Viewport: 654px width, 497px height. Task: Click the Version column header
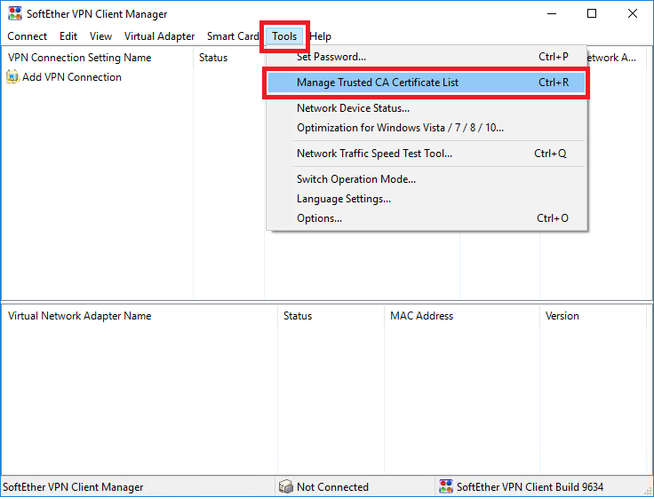pyautogui.click(x=593, y=316)
